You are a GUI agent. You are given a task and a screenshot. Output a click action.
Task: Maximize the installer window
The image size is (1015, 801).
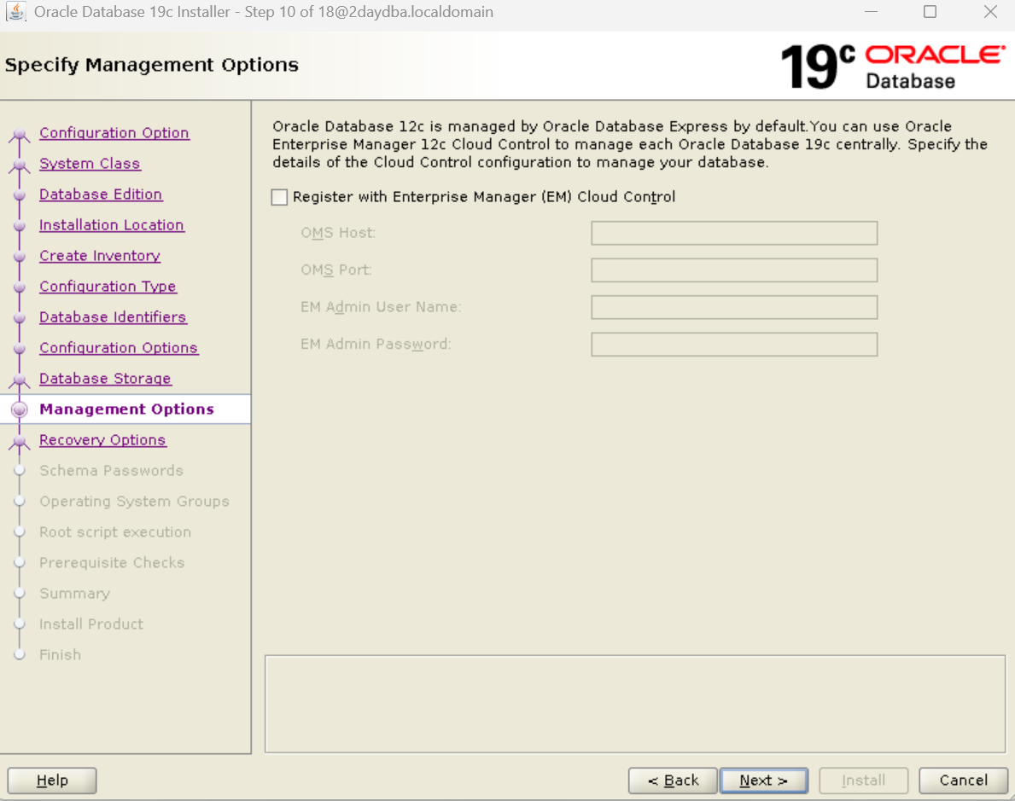(930, 12)
